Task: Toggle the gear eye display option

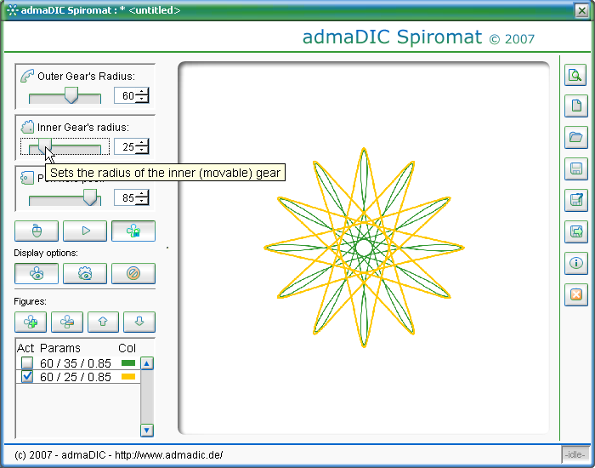Action: pyautogui.click(x=85, y=273)
